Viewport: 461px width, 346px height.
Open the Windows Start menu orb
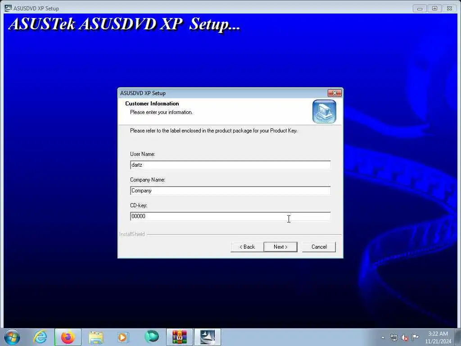tap(12, 337)
